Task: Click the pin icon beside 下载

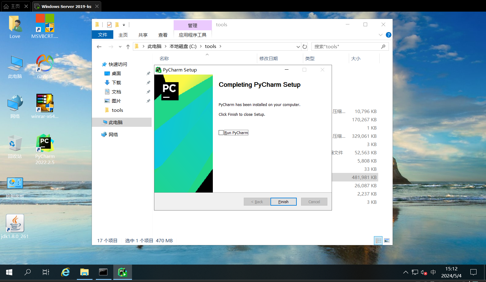Action: click(148, 82)
